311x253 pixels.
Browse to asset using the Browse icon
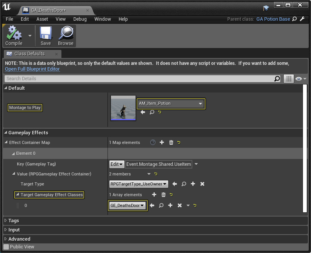point(66,36)
